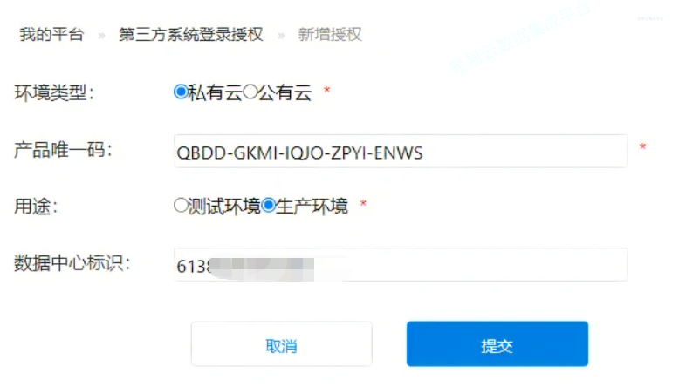Screen dimensions: 686x387
Task: Submit the form with 提交 button
Action: click(x=497, y=344)
